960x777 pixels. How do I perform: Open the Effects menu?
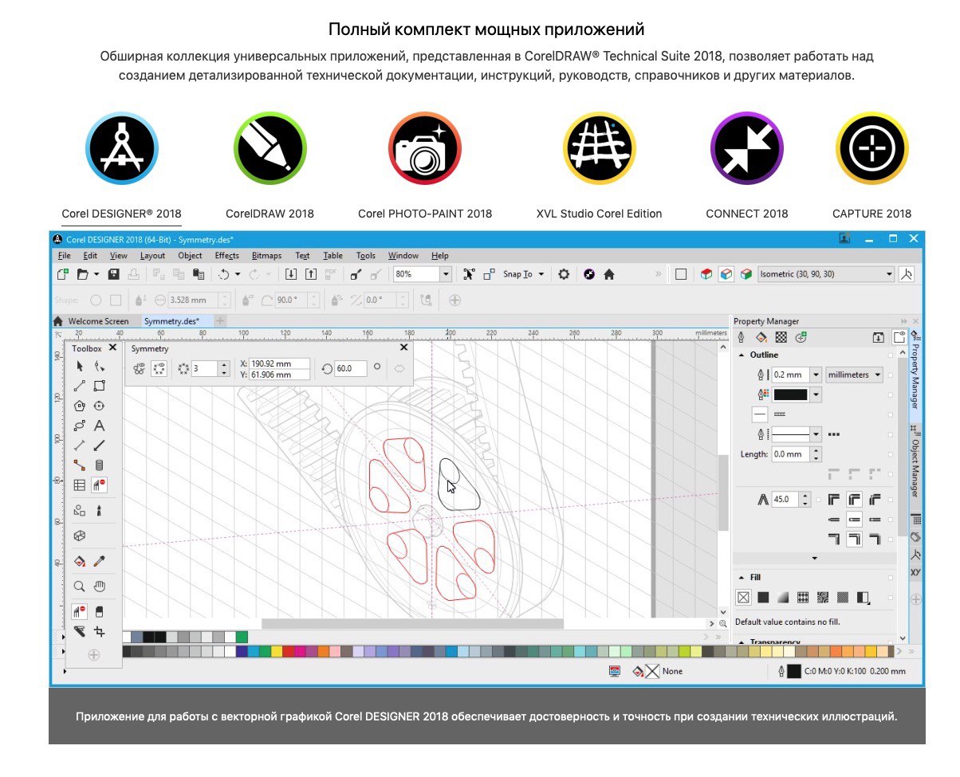[226, 256]
